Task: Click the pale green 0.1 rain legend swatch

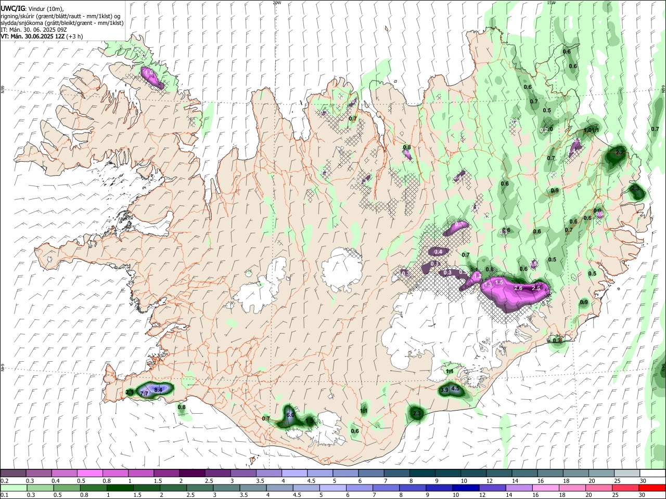Action: (14, 488)
